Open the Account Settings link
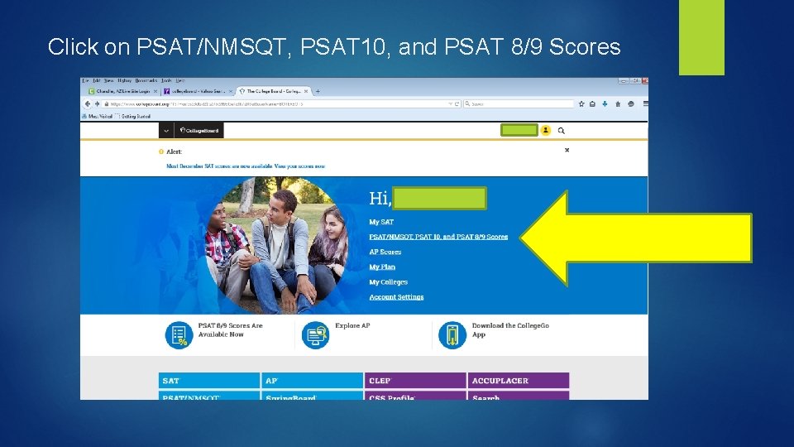The width and height of the screenshot is (794, 447). point(396,297)
